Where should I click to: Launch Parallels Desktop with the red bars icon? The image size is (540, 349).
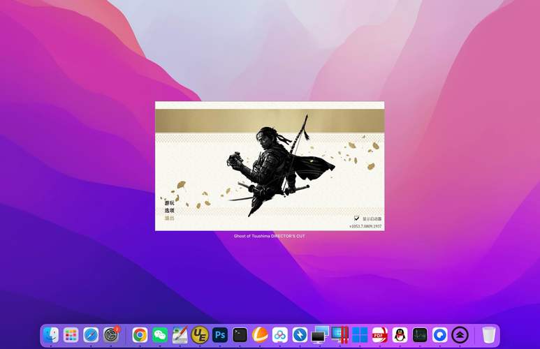coord(340,334)
